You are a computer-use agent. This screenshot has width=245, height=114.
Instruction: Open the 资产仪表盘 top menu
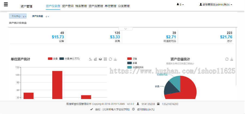pos(53,6)
